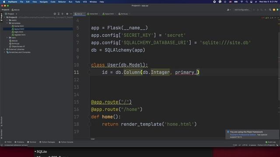Switch to the layout.html editor tab
The width and height of the screenshot is (280, 157).
point(109,14)
